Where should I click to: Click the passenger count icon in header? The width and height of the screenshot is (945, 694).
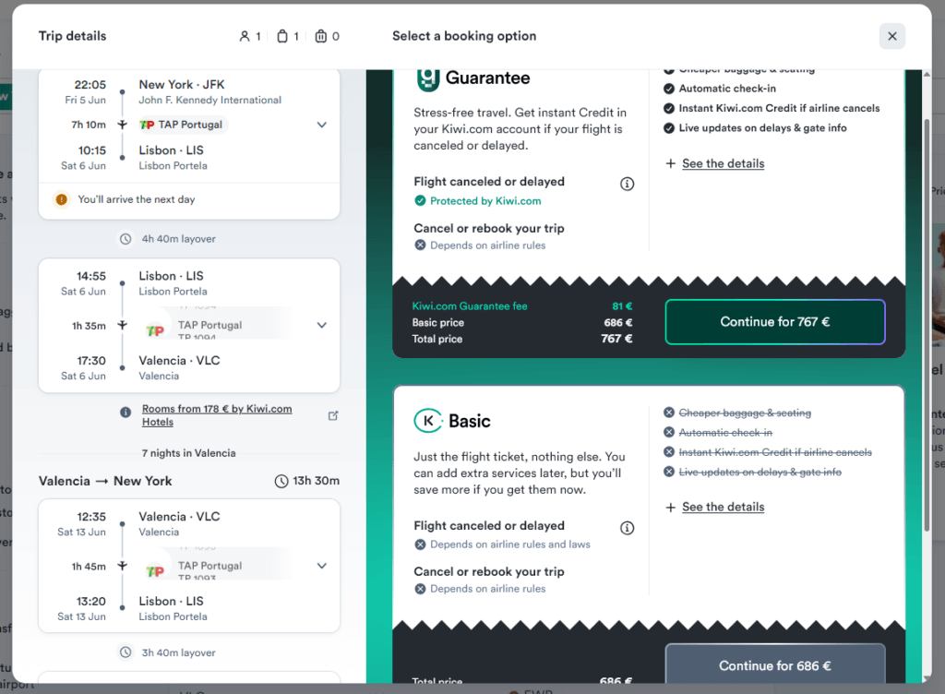(x=245, y=36)
